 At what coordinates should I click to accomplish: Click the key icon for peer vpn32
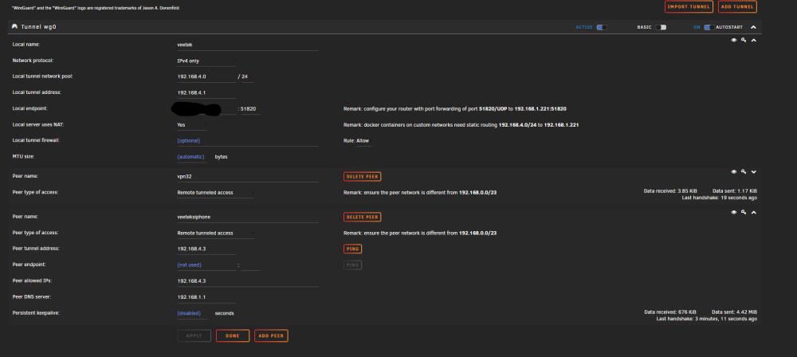click(744, 172)
